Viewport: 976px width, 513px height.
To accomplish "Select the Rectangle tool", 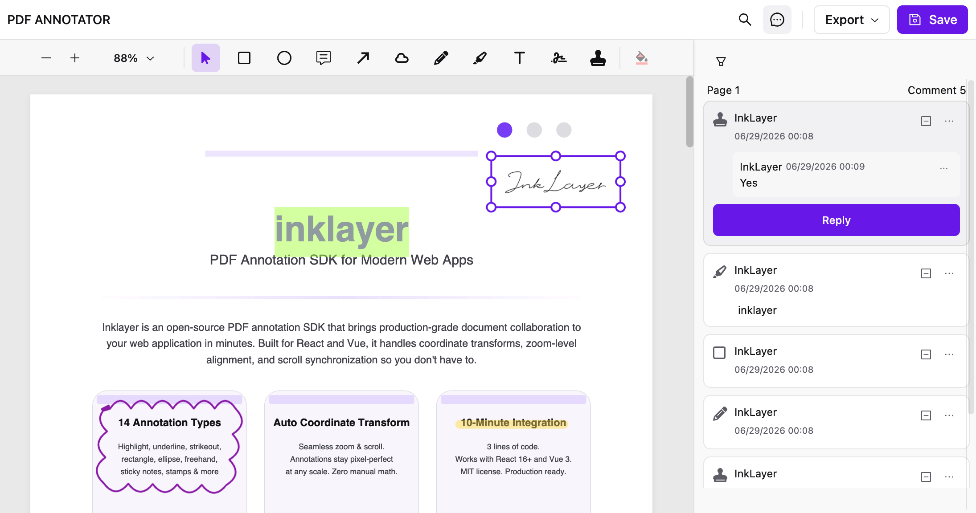I will point(244,58).
